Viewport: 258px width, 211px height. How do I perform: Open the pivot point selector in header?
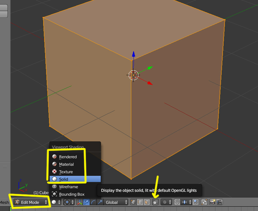[69, 202]
